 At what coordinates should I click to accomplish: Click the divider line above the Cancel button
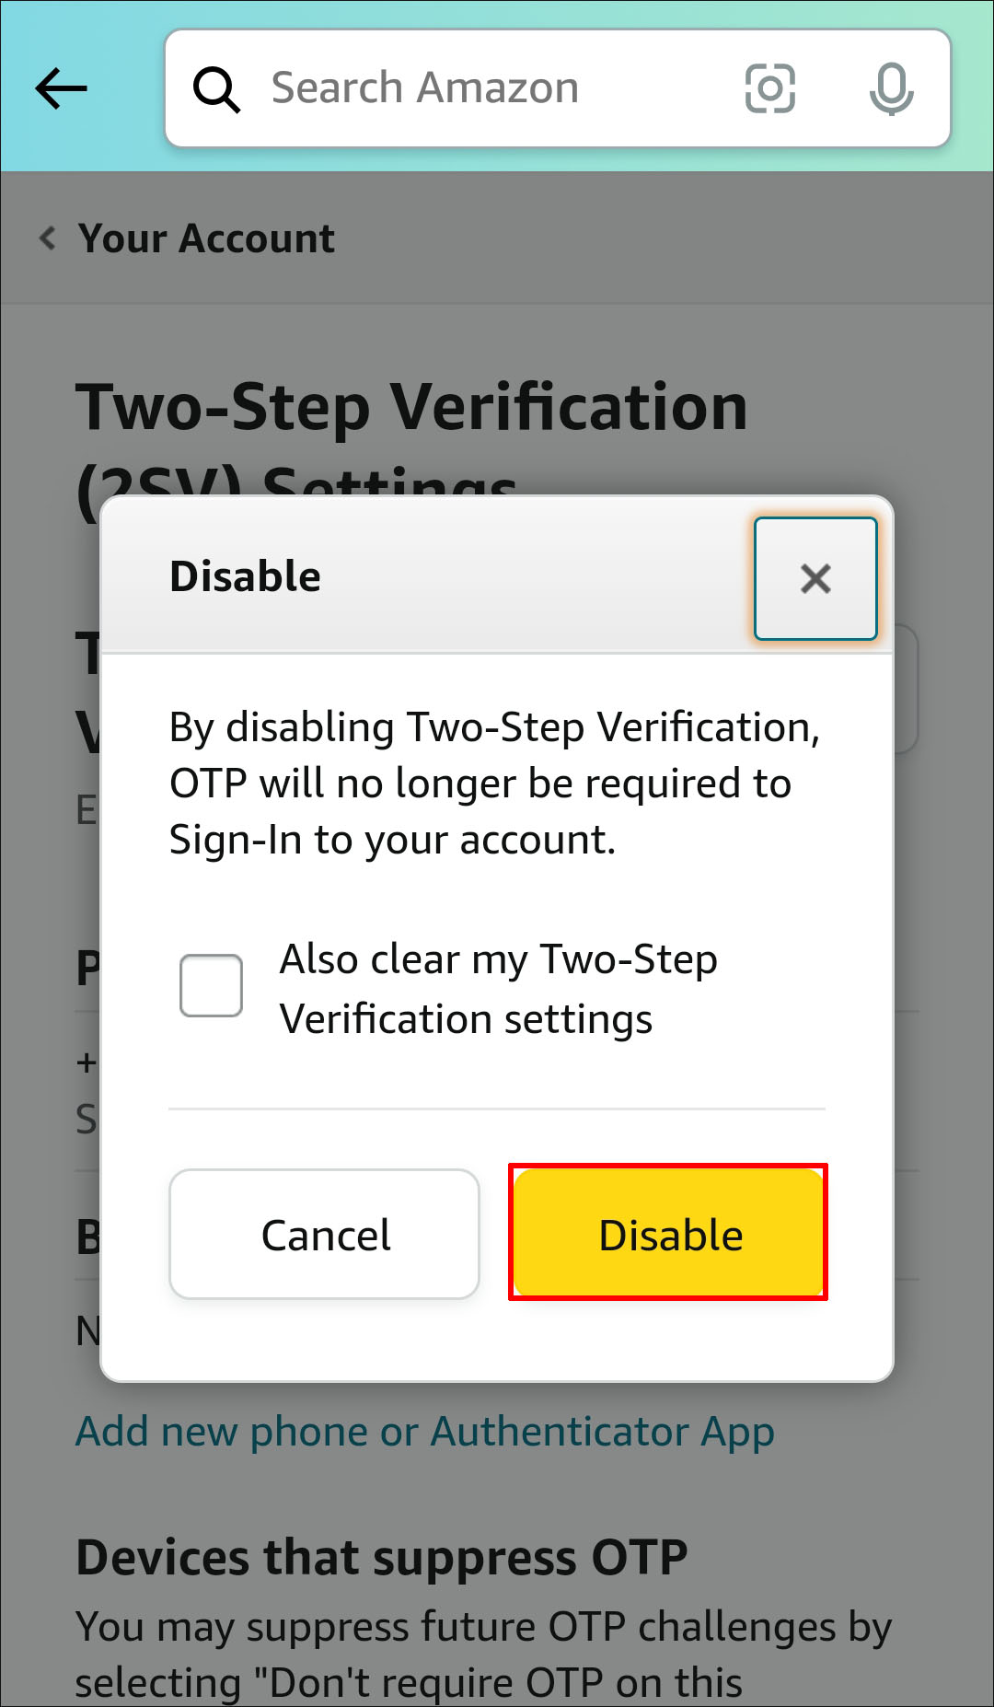(x=497, y=1109)
